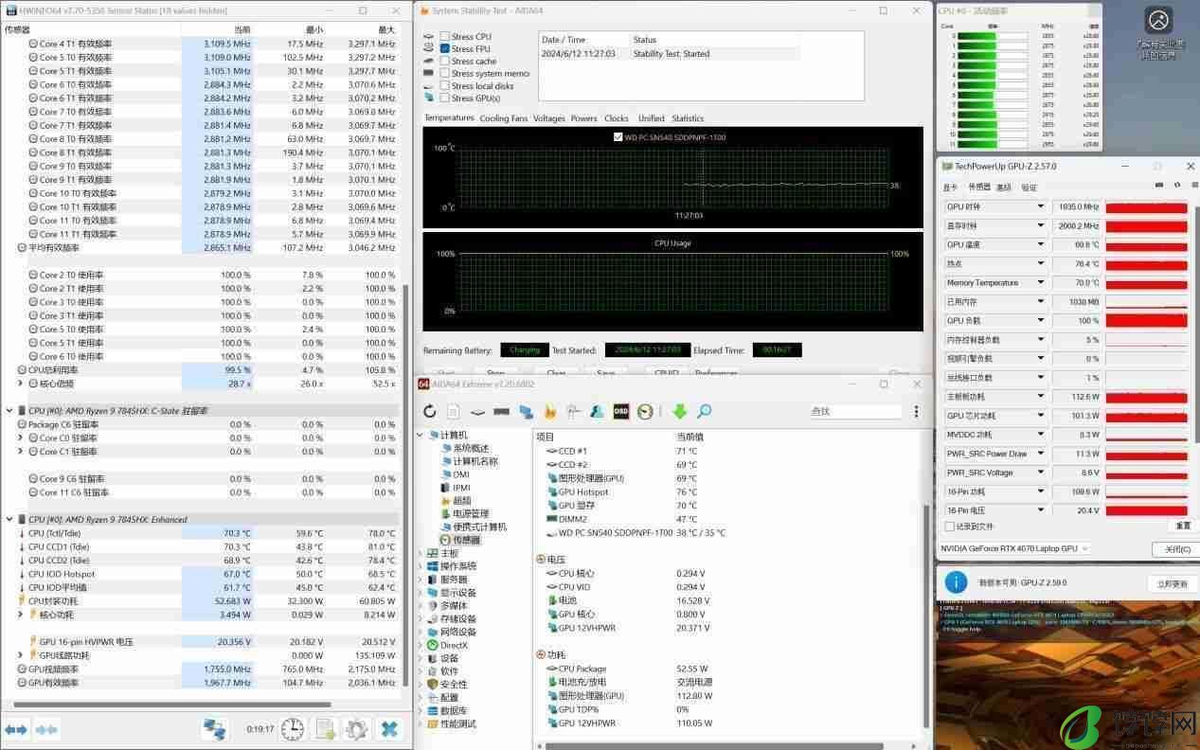Click the magnifier search icon in AIDA64 toolbar
Image resolution: width=1200 pixels, height=750 pixels.
[704, 411]
